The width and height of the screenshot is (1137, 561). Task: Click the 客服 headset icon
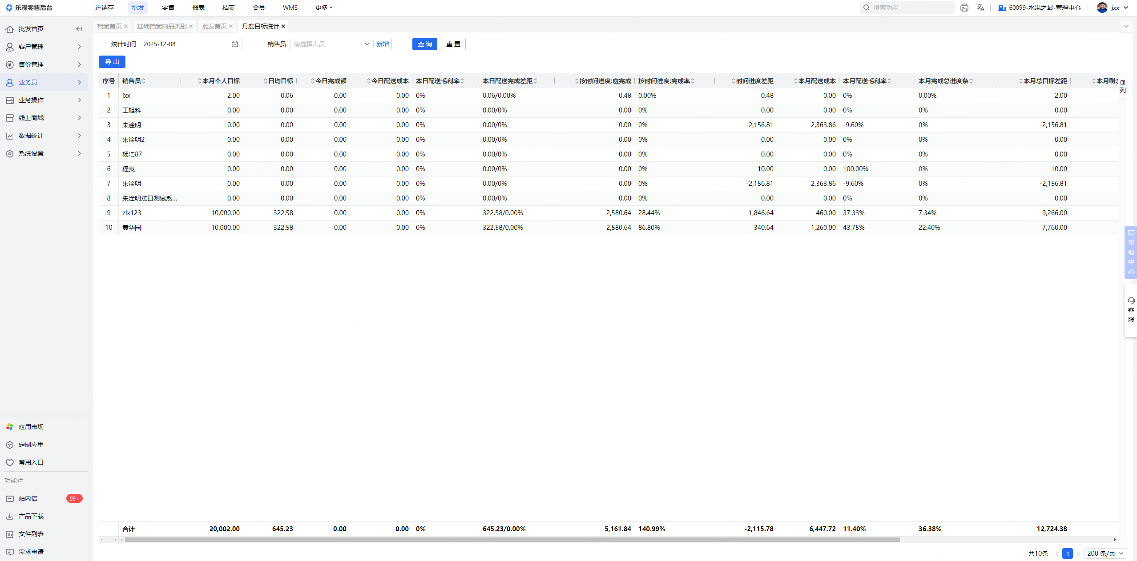point(1131,301)
